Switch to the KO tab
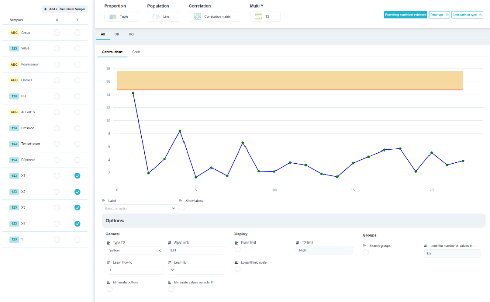Viewport: 490px width, 302px height. pyautogui.click(x=131, y=34)
